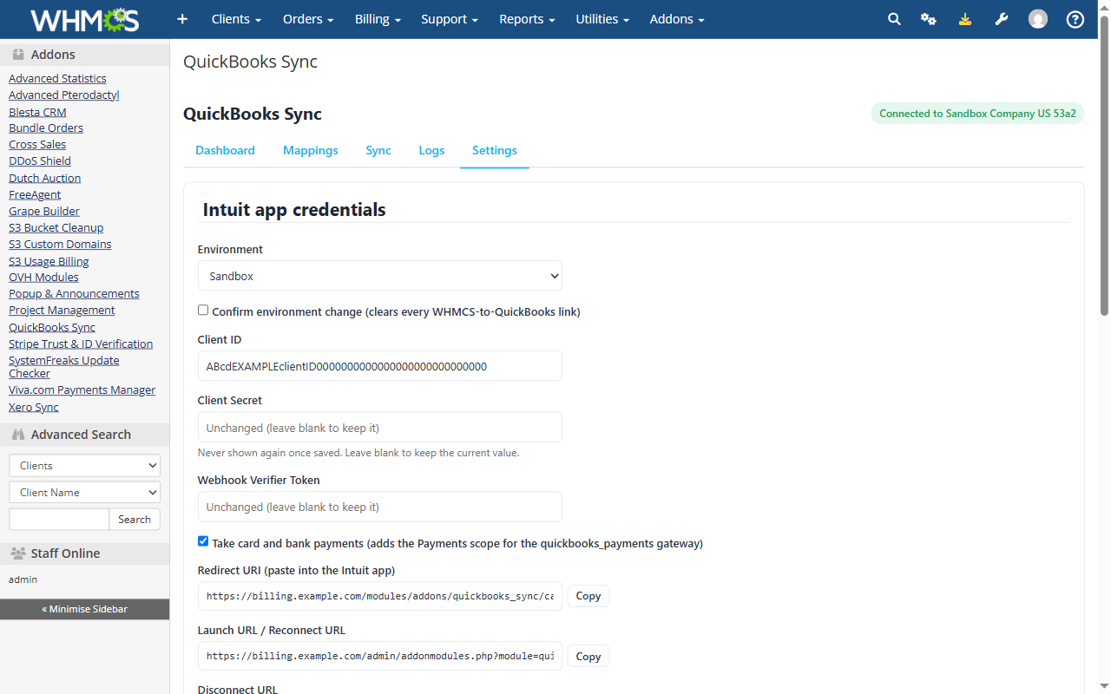Open S3 Usage Billing addon link
Viewport: 1111px width, 694px height.
pos(49,261)
